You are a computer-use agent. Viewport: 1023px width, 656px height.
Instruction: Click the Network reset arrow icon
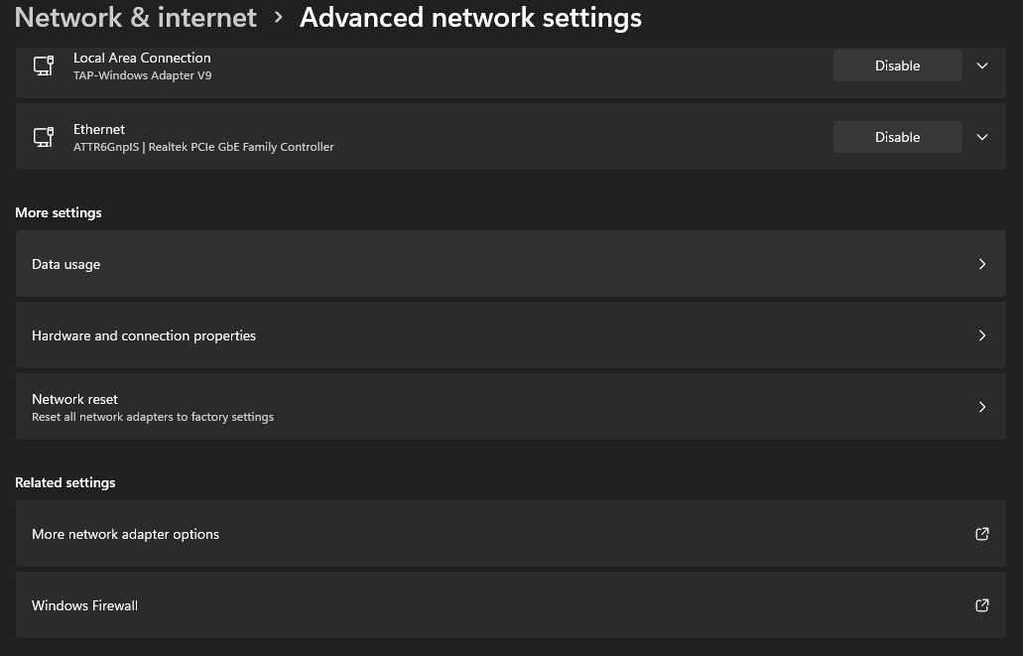click(982, 407)
